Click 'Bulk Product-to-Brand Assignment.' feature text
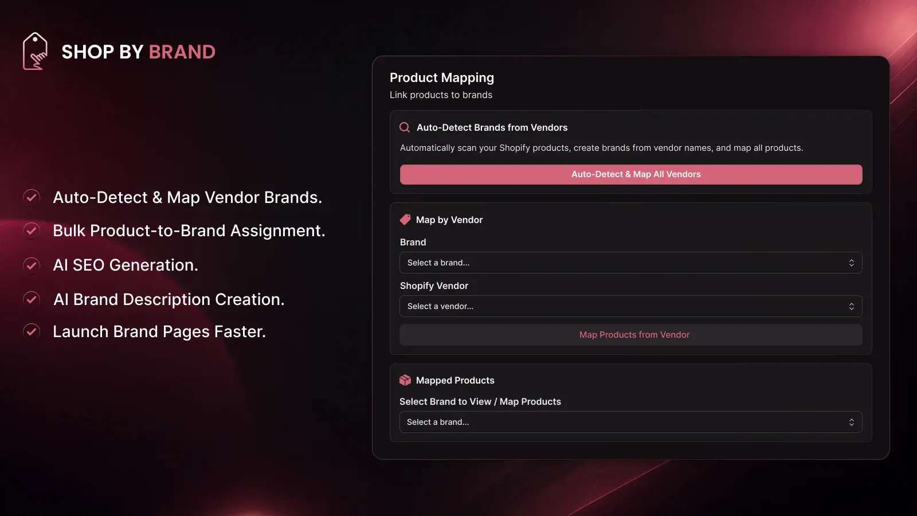This screenshot has height=516, width=917. pos(189,230)
